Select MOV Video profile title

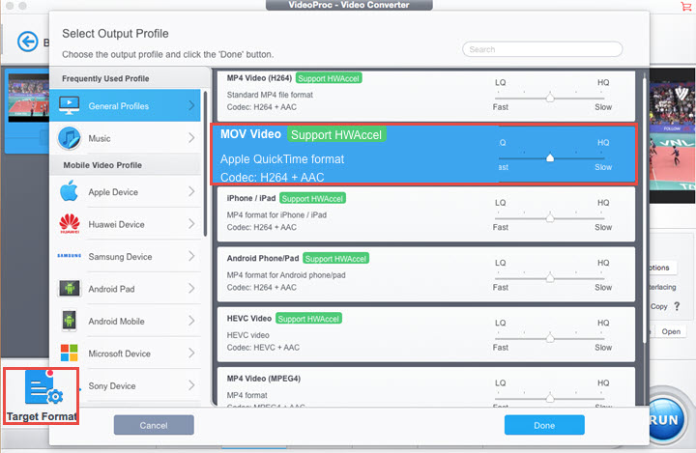[250, 134]
